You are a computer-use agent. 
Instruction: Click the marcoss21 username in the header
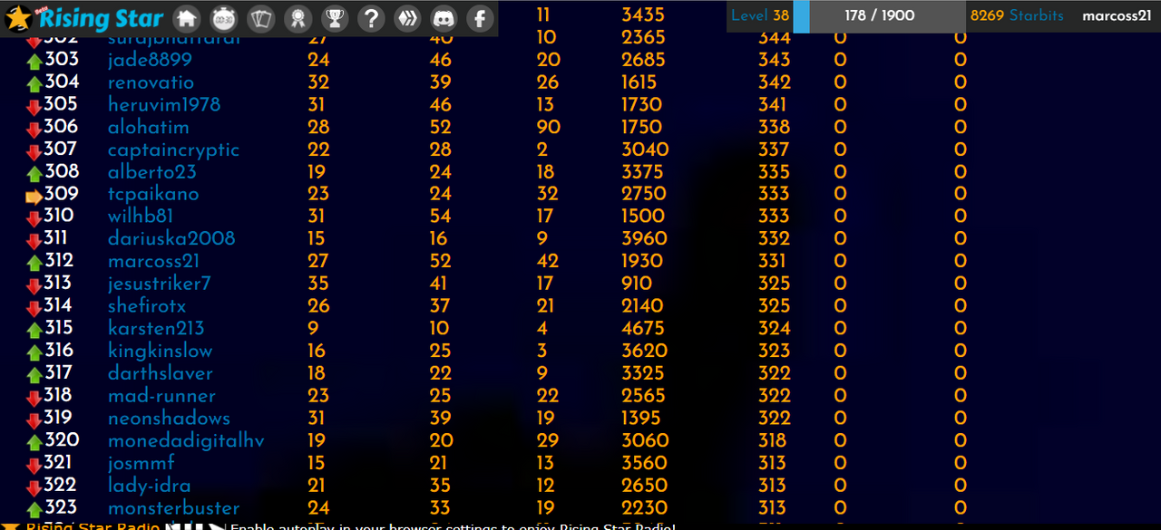[x=1117, y=16]
